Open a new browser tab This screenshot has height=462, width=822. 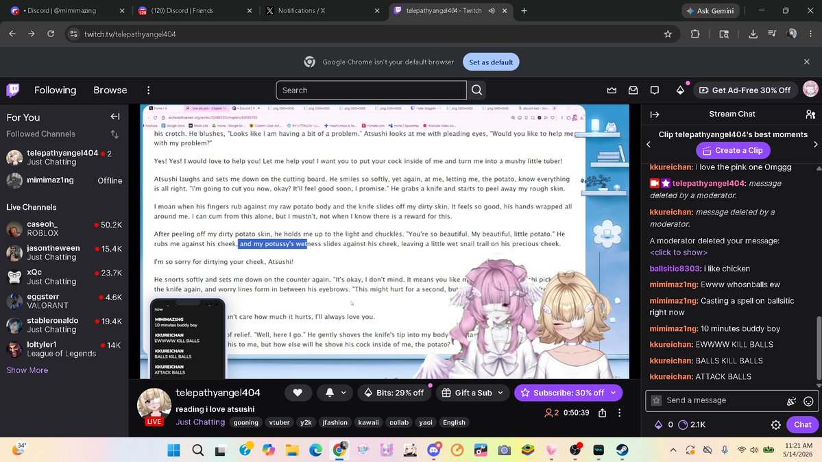(x=524, y=10)
